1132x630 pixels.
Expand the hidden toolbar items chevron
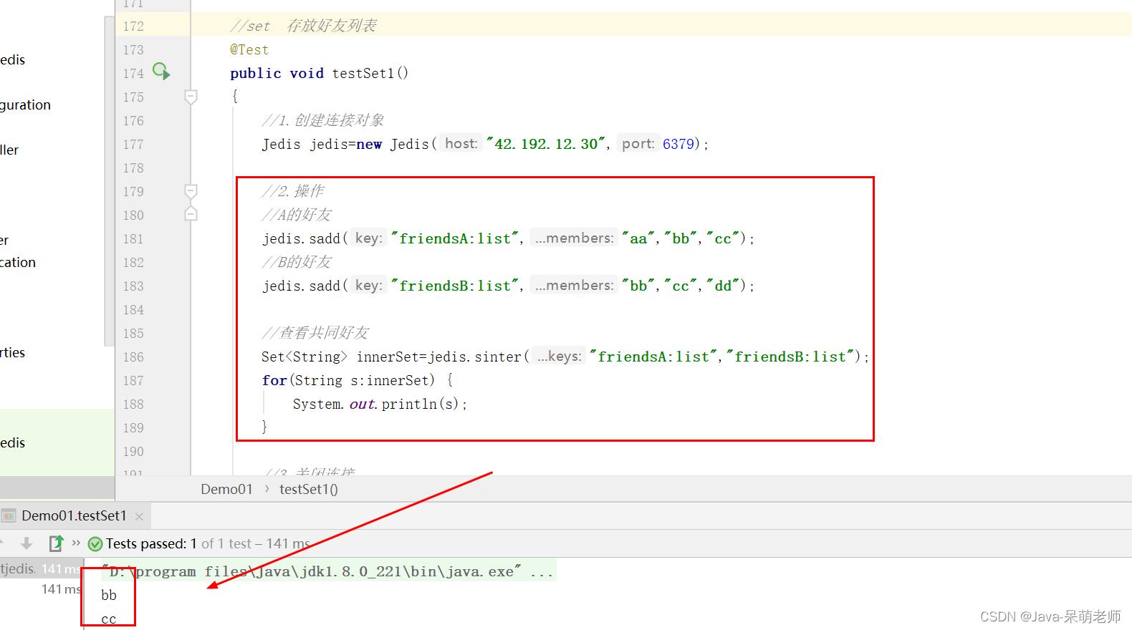76,543
